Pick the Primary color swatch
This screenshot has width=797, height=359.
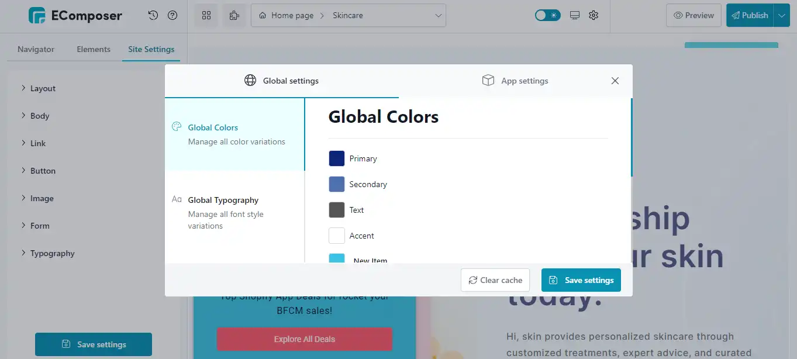click(x=337, y=158)
